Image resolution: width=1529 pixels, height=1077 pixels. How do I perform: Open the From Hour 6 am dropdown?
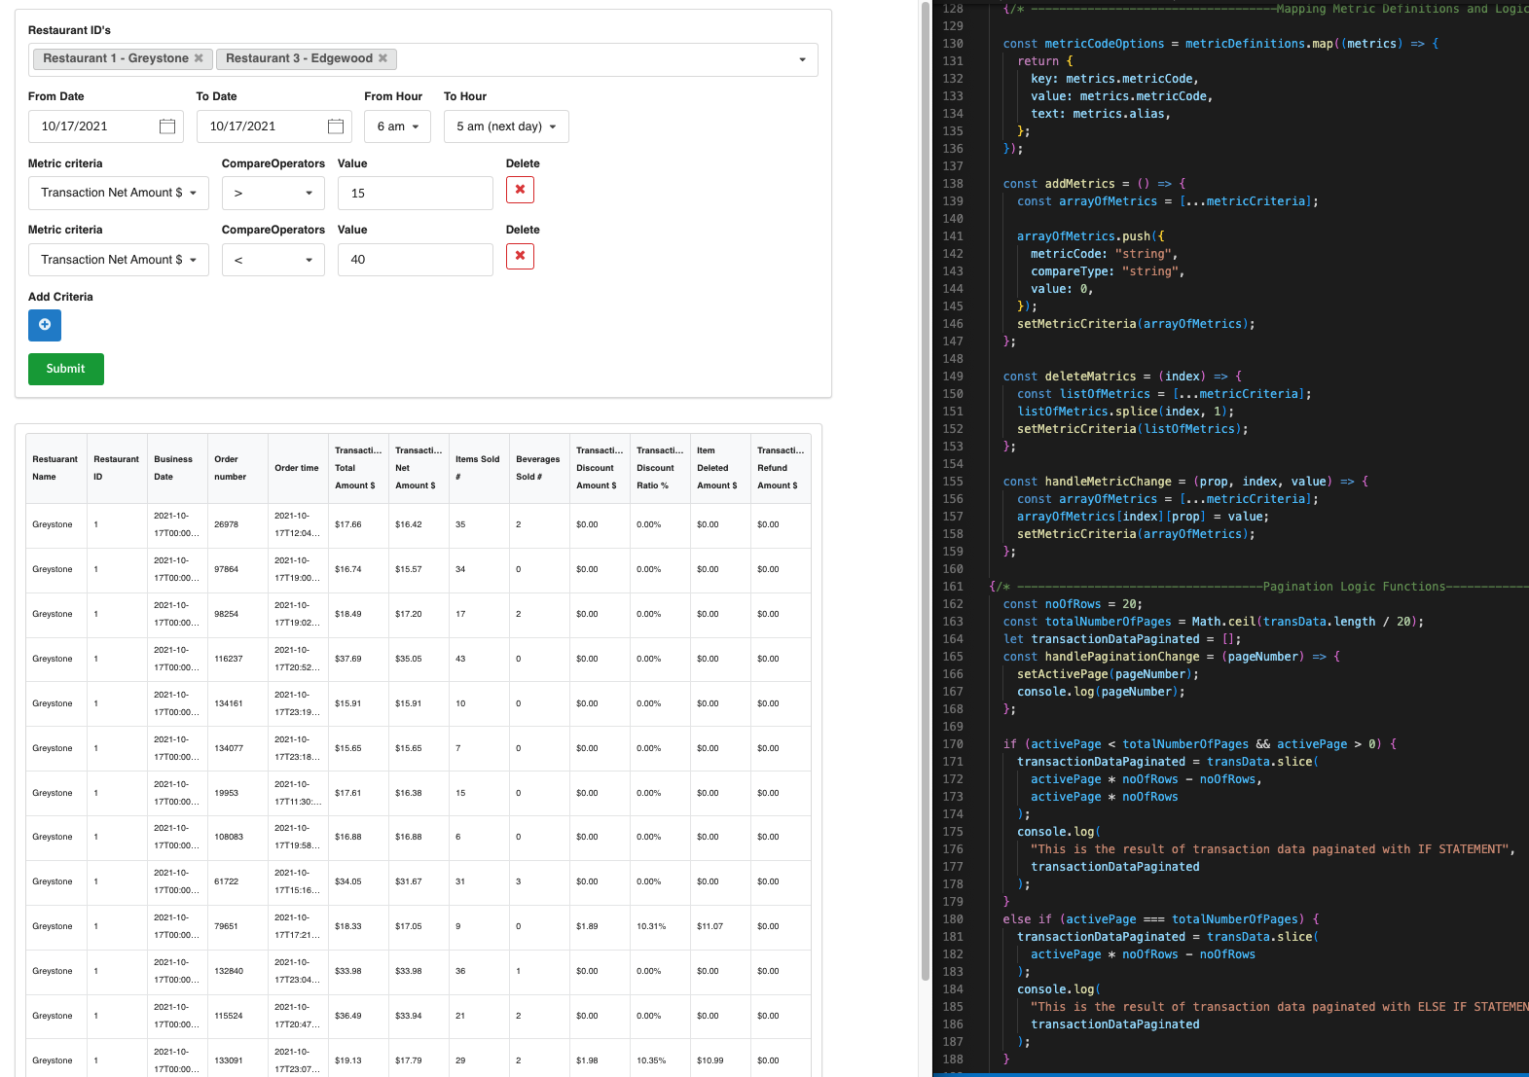[x=397, y=126]
